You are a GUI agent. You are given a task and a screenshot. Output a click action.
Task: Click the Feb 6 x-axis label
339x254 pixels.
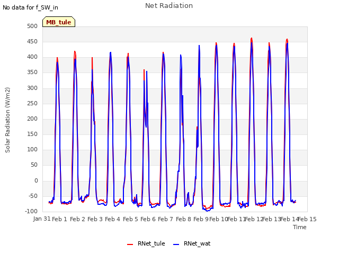[x=148, y=219]
